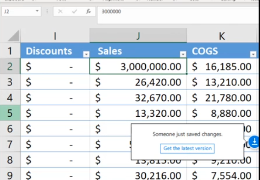The image size is (260, 180).
Task: Open Insert Function fx button
Action: 88,12
